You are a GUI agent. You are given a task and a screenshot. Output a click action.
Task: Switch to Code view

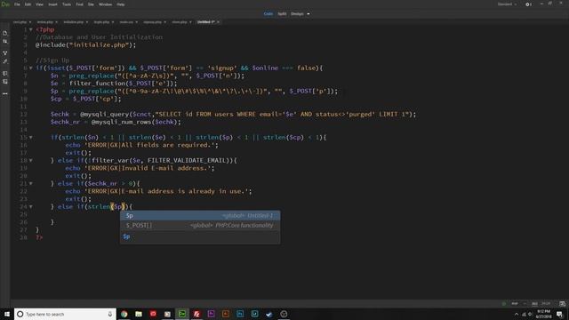[268, 14]
